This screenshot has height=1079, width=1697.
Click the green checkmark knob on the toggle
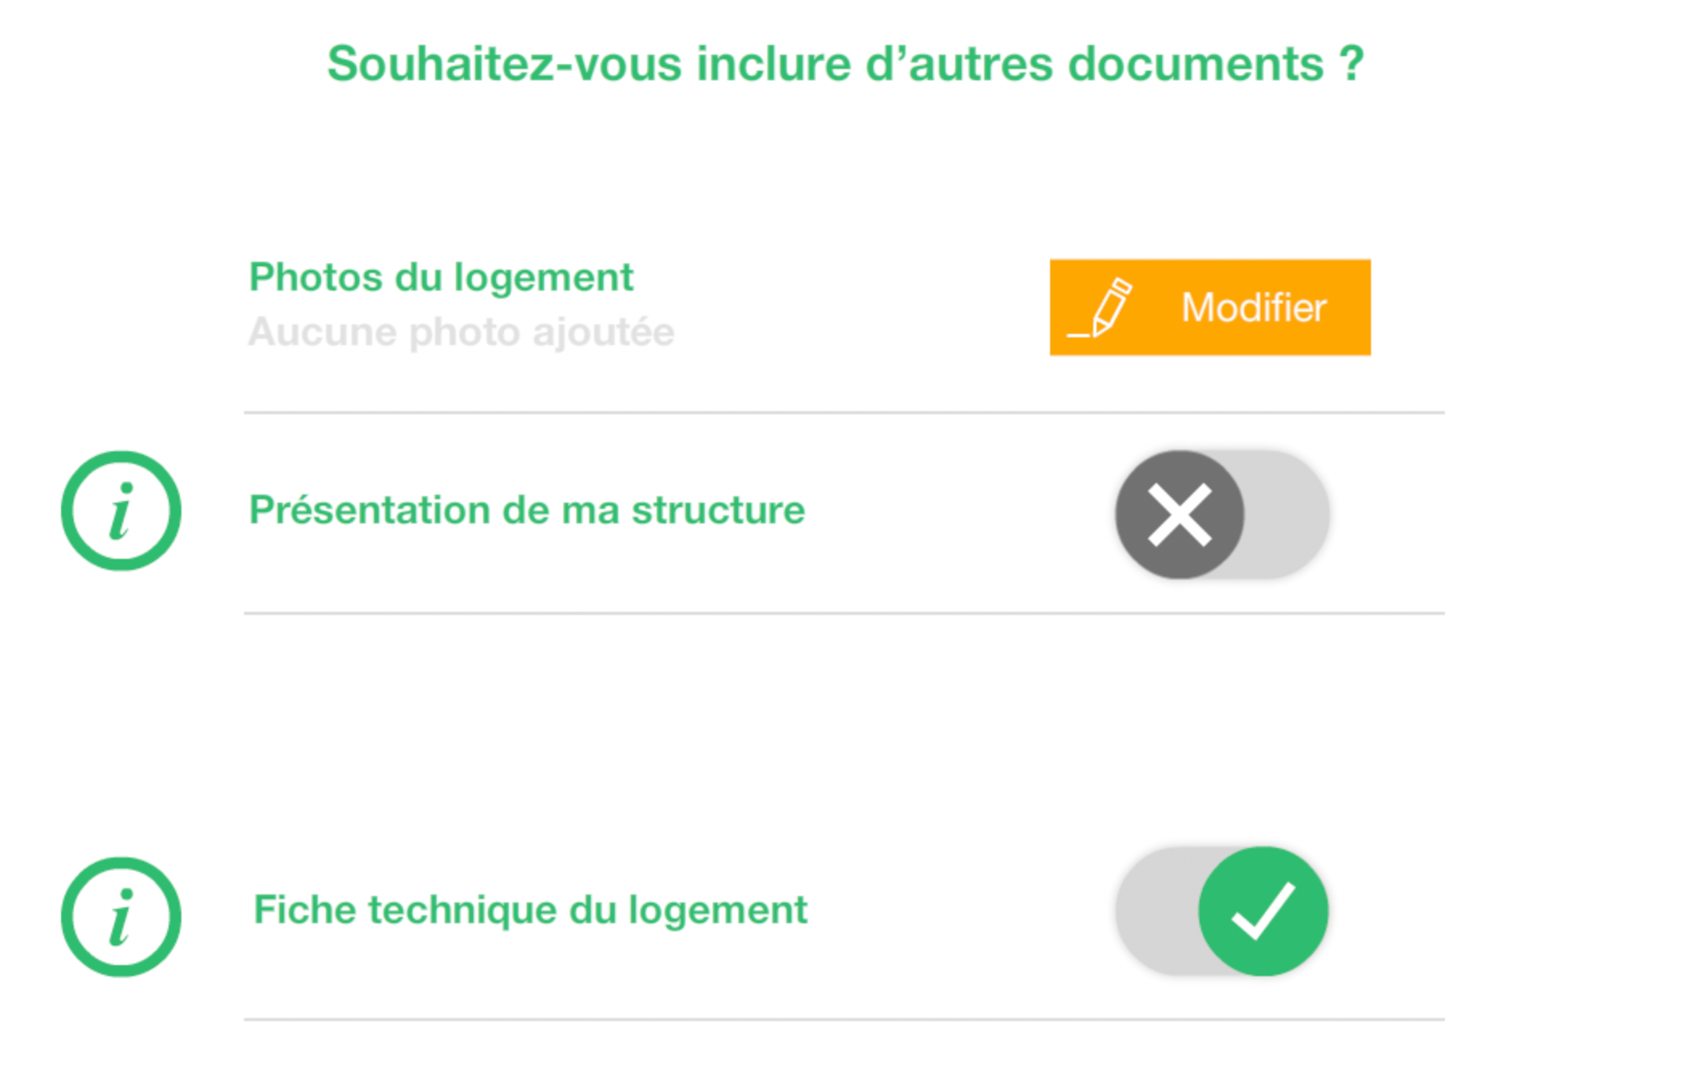(1263, 911)
